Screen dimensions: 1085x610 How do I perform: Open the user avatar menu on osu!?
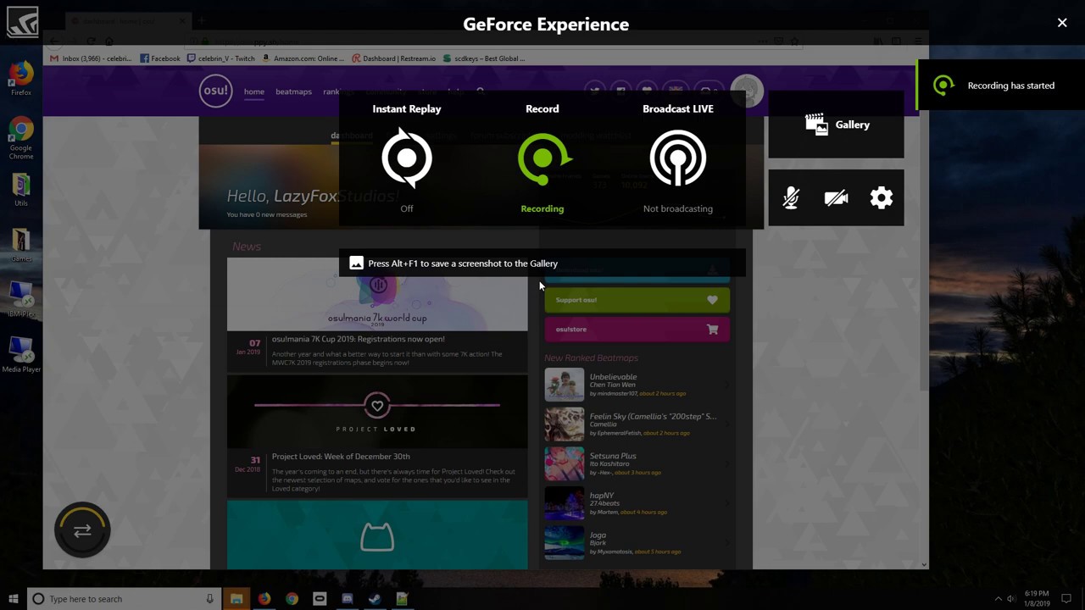tap(747, 91)
